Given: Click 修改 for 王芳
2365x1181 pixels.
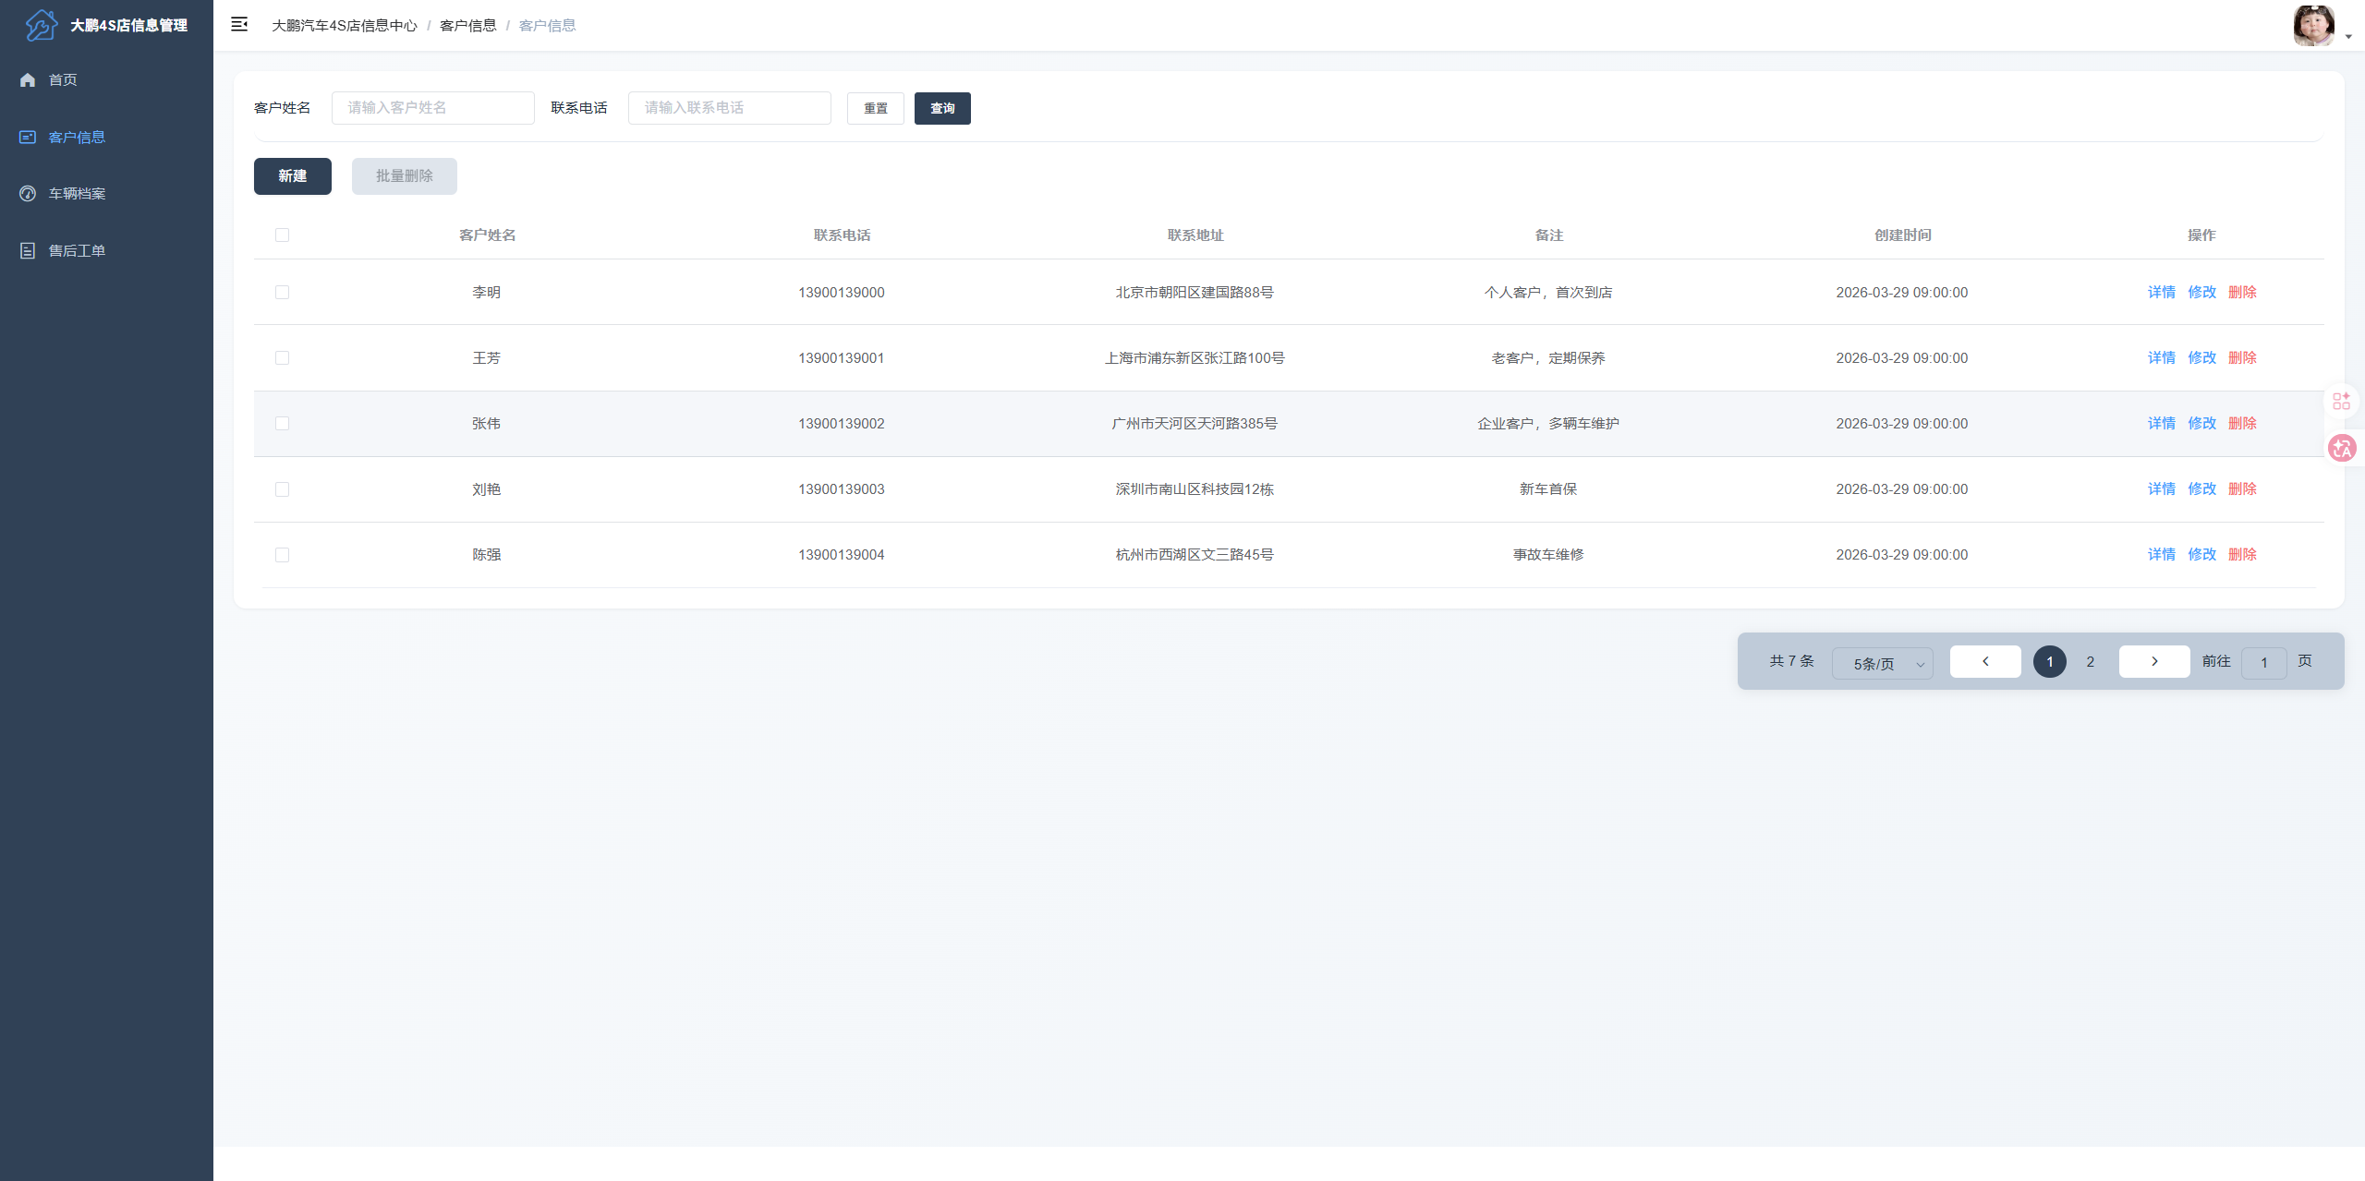Looking at the screenshot, I should tap(2202, 358).
